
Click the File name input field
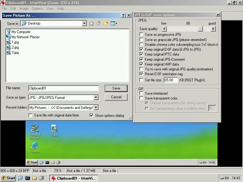[63, 88]
